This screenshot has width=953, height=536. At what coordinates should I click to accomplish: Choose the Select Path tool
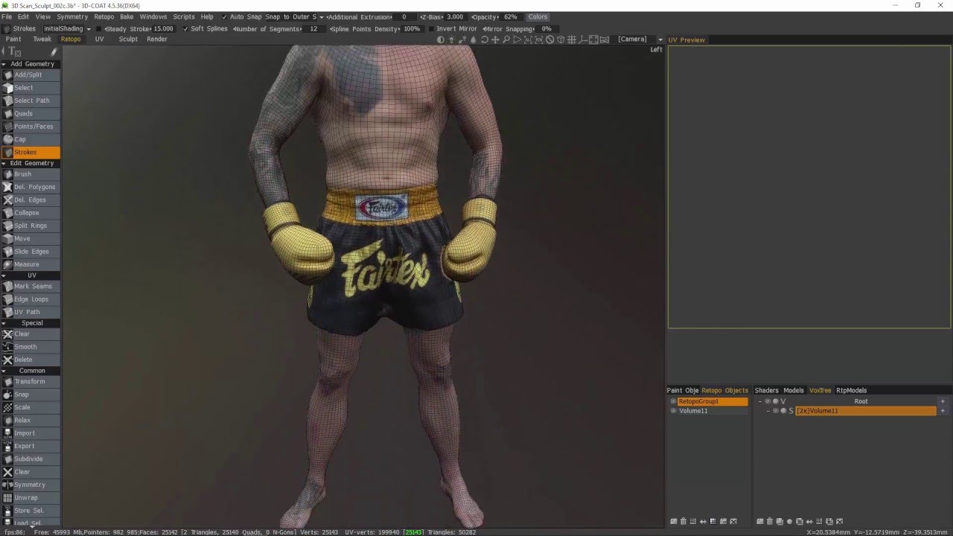tap(31, 100)
